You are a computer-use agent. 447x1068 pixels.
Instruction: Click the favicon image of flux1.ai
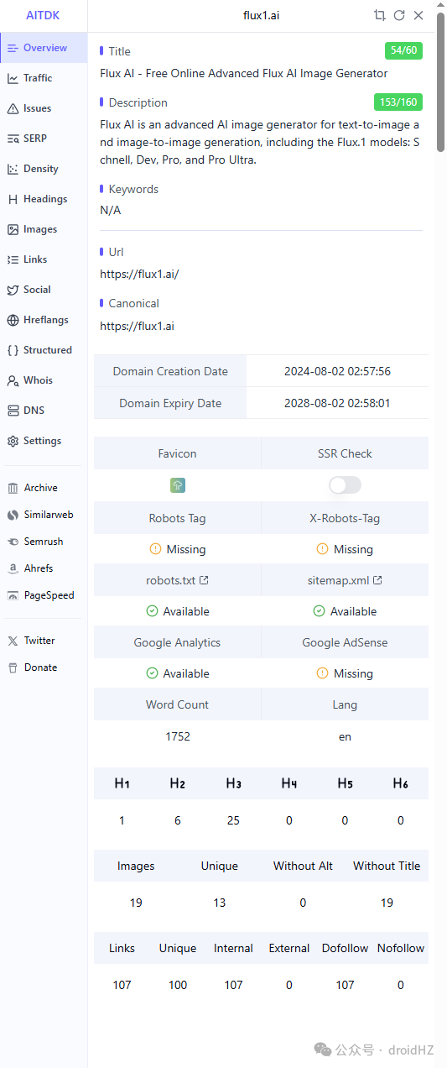(177, 485)
